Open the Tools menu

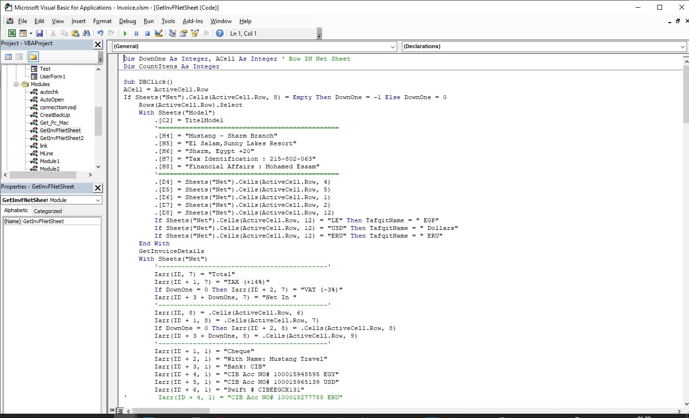pyautogui.click(x=168, y=21)
